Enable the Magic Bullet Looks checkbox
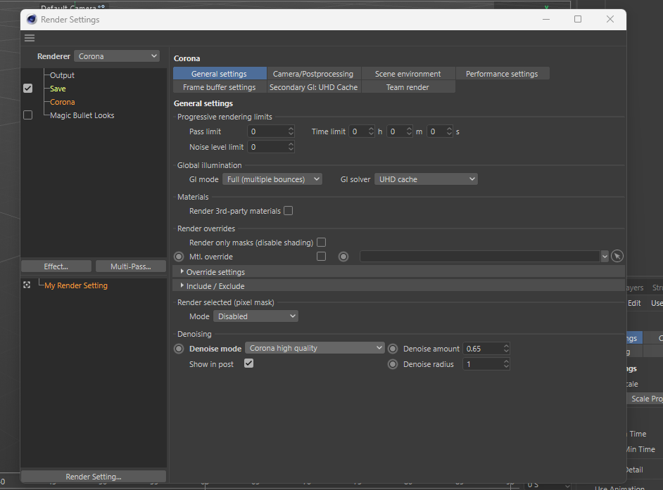Screen dimensions: 663x490 28,115
